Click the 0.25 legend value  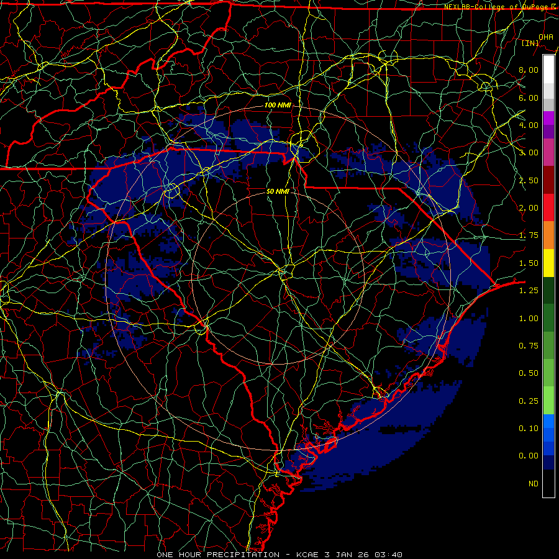click(529, 401)
